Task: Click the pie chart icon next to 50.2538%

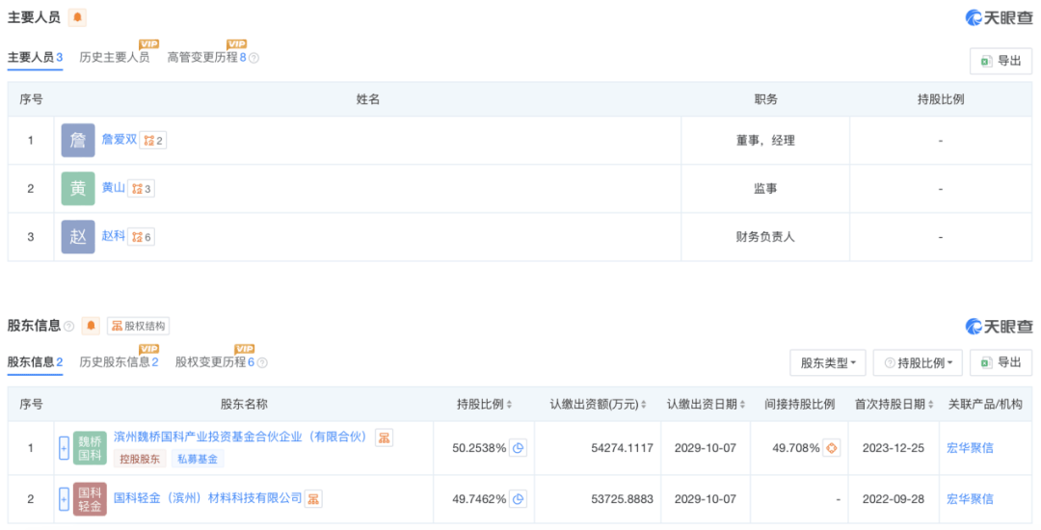Action: click(519, 448)
